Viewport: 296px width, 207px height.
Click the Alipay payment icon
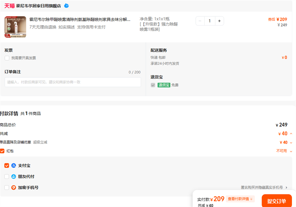click(14, 166)
